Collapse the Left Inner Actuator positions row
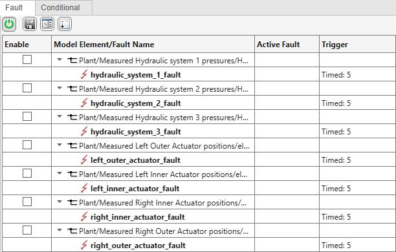Image resolution: width=396 pixels, height=252 pixels. coord(60,173)
